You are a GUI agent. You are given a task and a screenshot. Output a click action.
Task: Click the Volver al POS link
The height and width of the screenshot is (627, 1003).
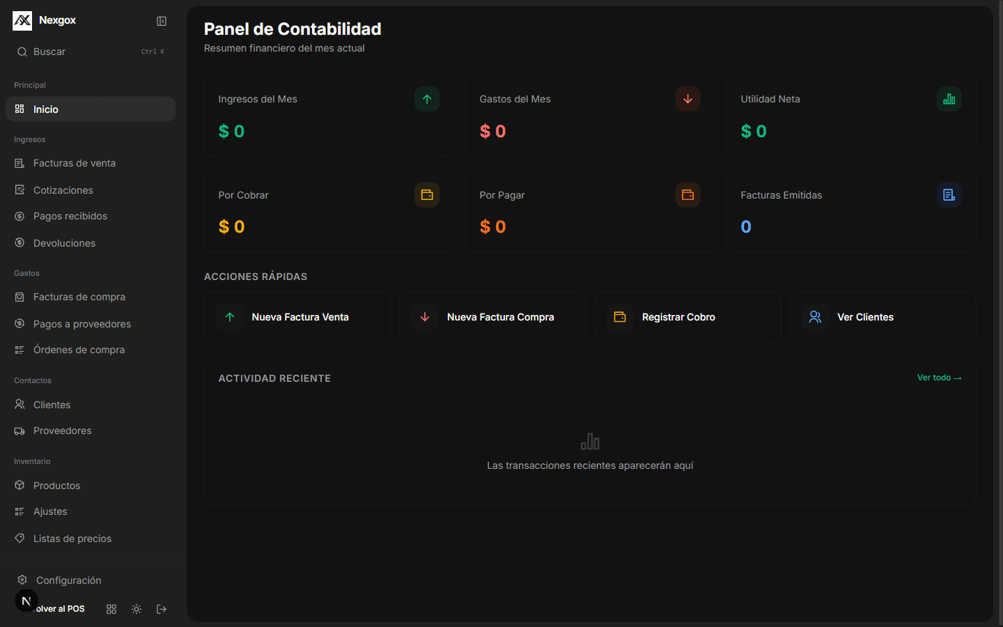[x=60, y=609]
